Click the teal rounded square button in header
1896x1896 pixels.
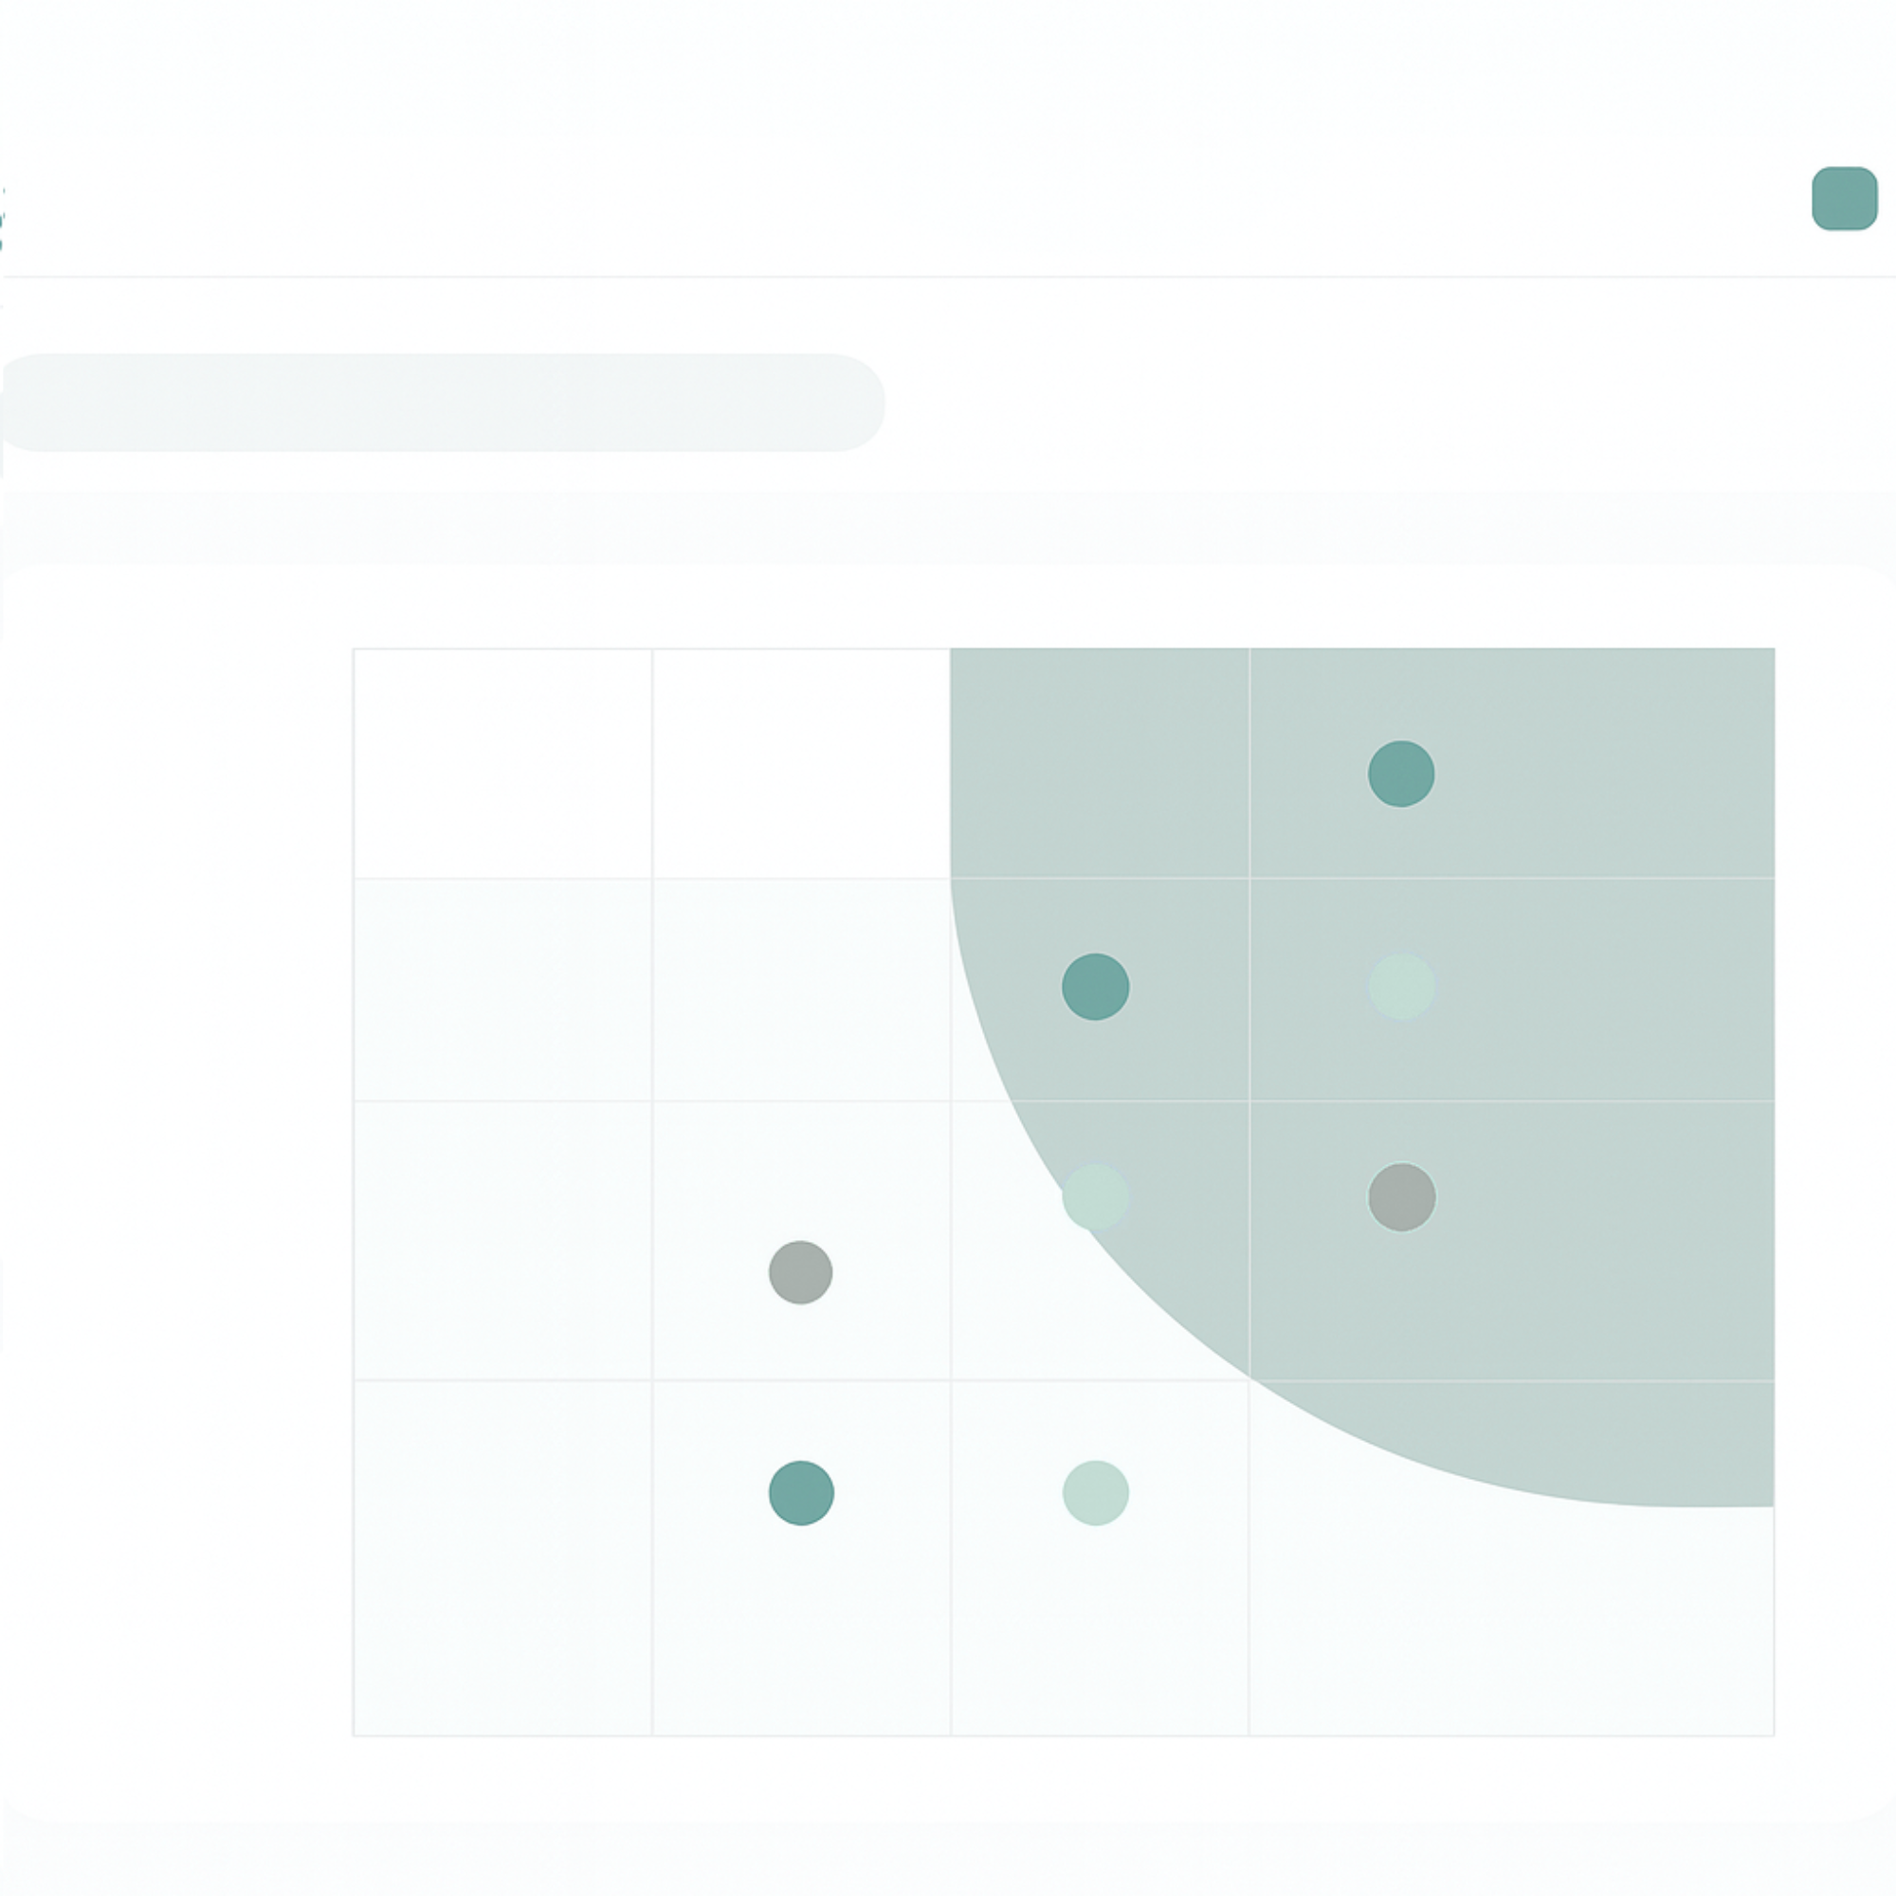coord(1844,198)
